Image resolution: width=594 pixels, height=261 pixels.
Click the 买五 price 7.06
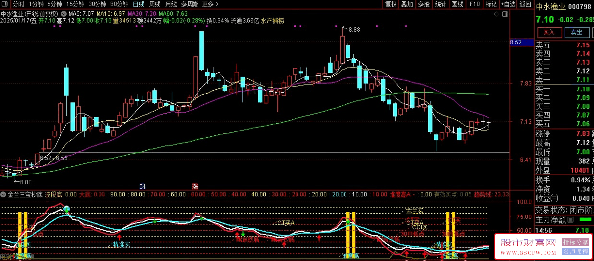click(x=583, y=124)
